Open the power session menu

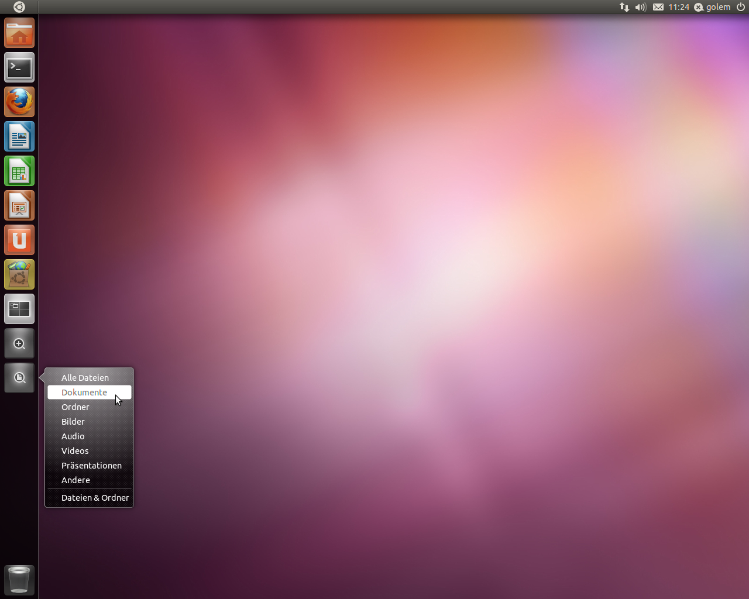[x=741, y=7]
